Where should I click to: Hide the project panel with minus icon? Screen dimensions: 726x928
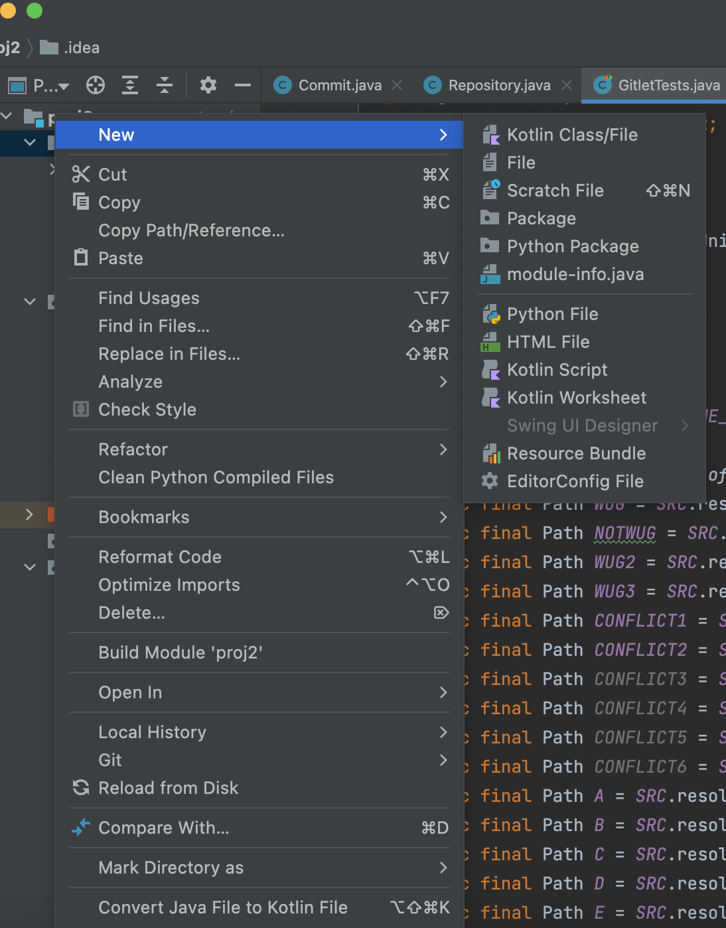click(243, 85)
